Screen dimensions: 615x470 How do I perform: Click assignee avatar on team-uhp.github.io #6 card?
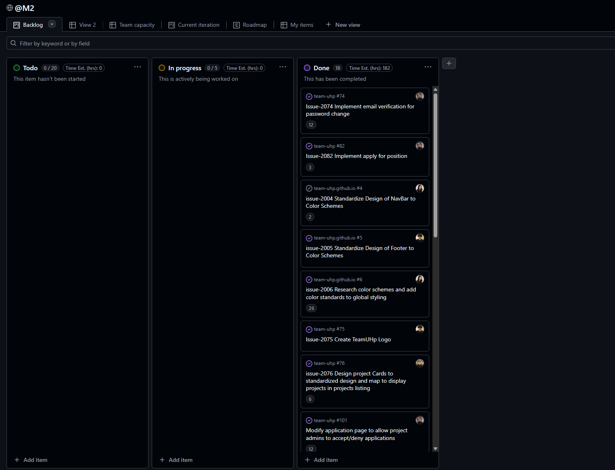click(x=419, y=279)
